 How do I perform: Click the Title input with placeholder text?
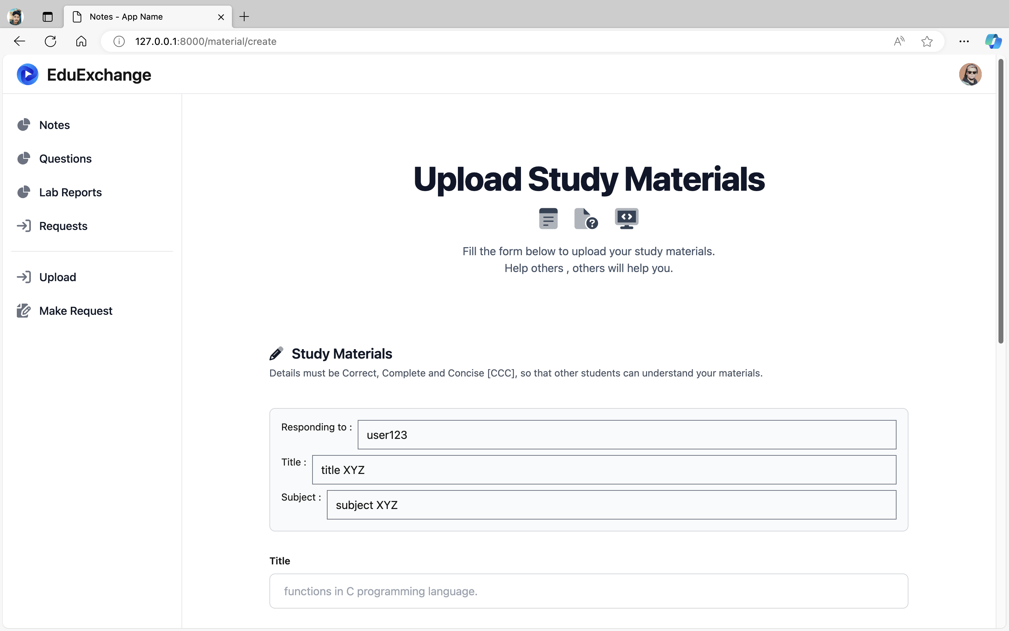[588, 591]
